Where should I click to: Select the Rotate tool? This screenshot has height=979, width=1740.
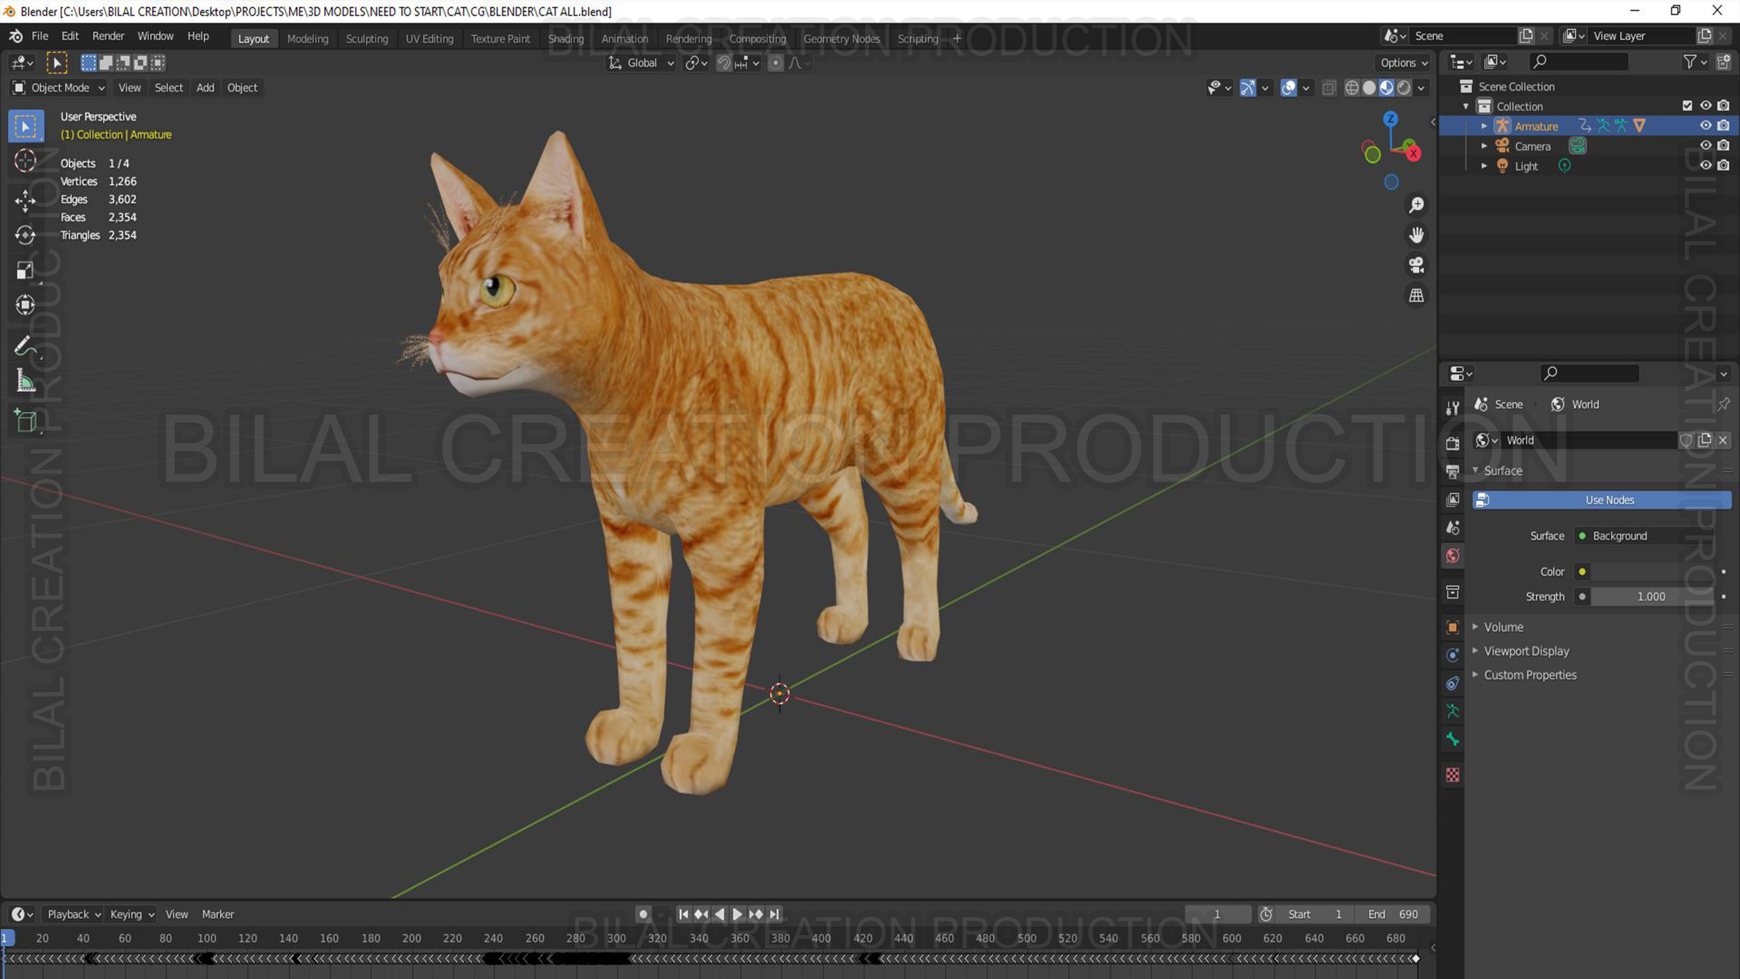tap(25, 234)
